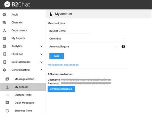The height and width of the screenshot is (115, 152).
Task: Open the Colombia country dropdown
Action: [88, 39]
